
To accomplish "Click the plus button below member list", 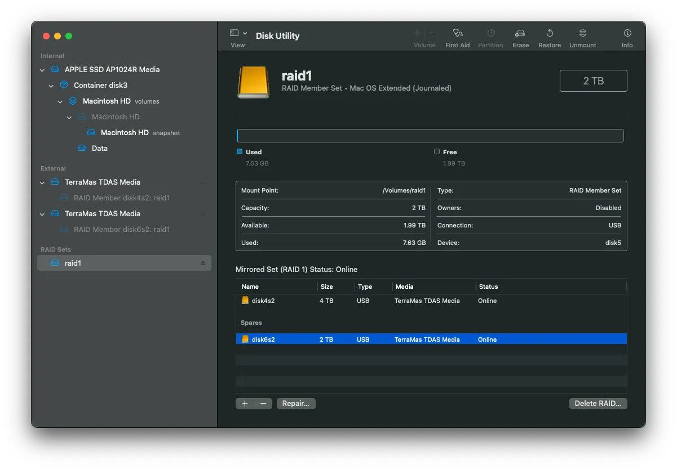I will click(245, 404).
